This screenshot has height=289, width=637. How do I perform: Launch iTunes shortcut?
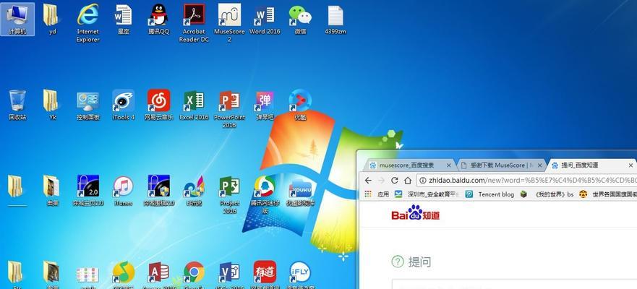[123, 190]
